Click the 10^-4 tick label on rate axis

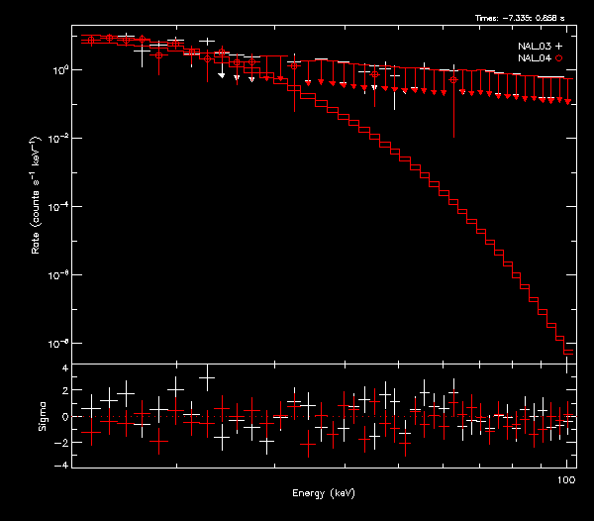58,207
